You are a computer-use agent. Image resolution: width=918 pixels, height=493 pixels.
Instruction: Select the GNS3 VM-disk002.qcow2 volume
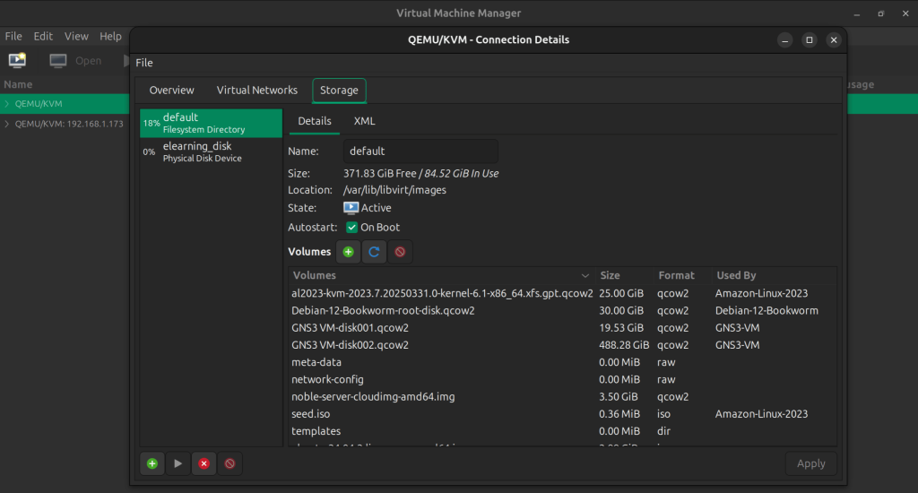click(562, 345)
